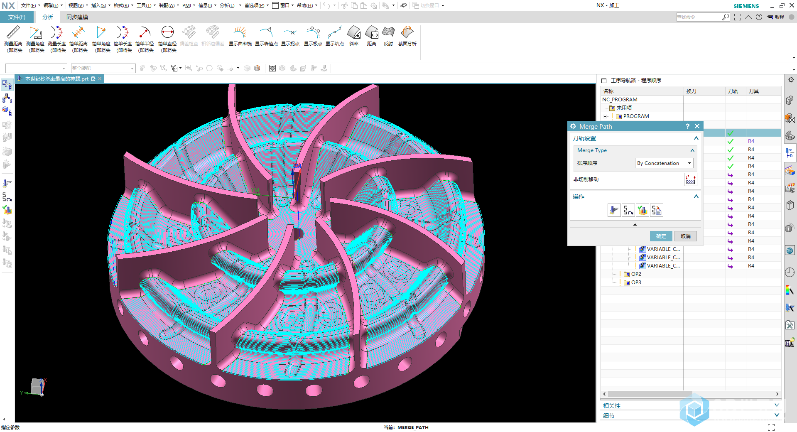The image size is (797, 432).
Task: Select the Simple Angle (简单角度) tool
Action: coord(101,39)
